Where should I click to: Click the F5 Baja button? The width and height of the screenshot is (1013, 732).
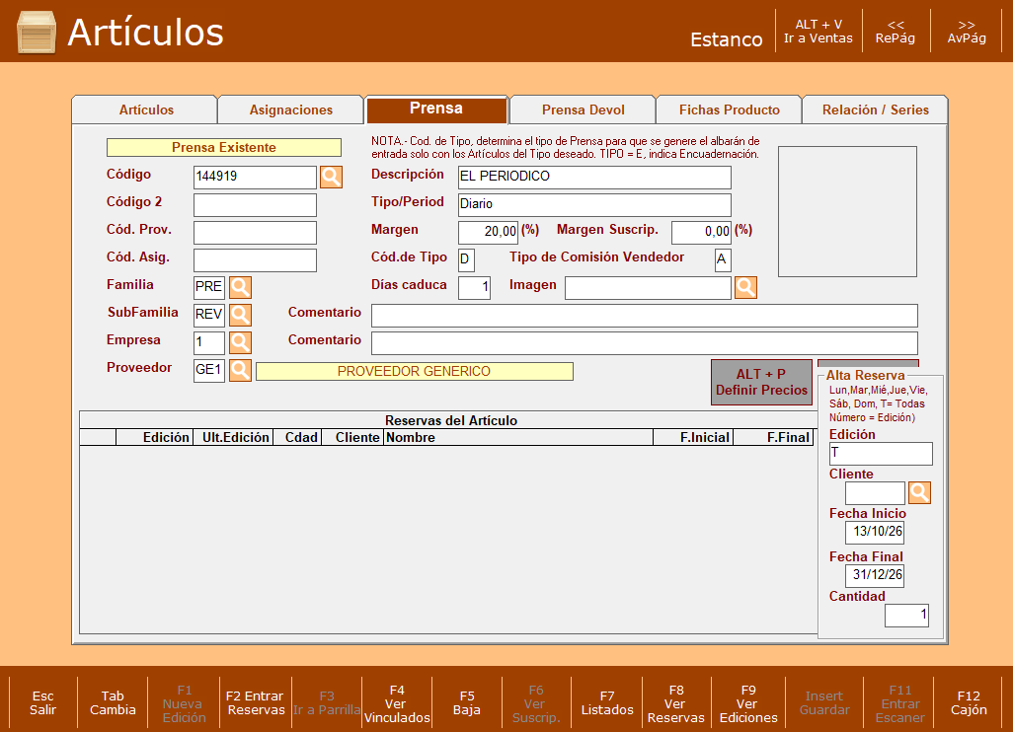pos(466,703)
